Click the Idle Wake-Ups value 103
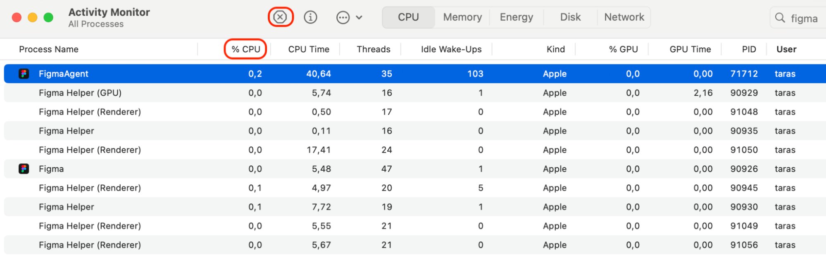 coord(475,74)
